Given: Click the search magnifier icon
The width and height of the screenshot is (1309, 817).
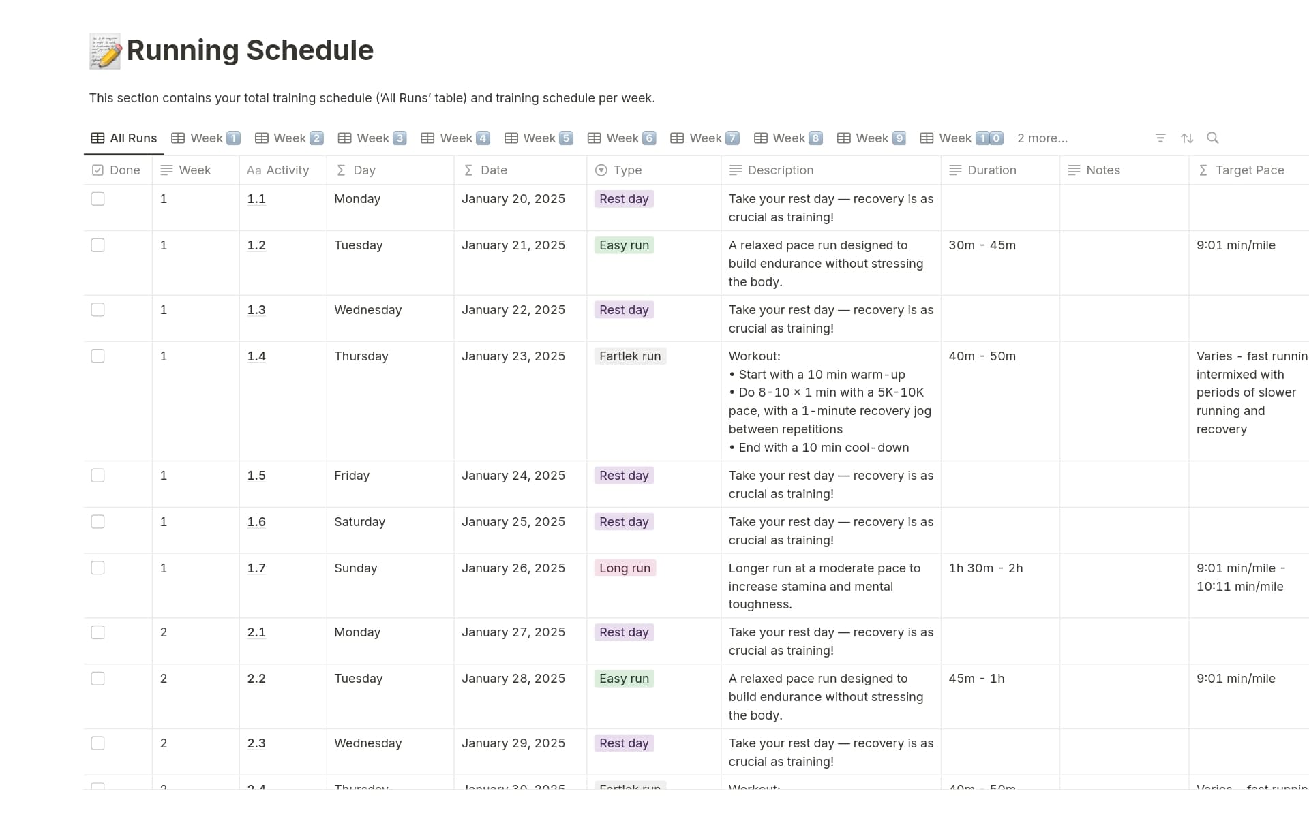Looking at the screenshot, I should pyautogui.click(x=1213, y=138).
